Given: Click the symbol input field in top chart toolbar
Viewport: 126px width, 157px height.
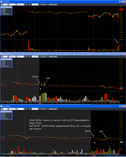Looking at the screenshot, I should click(x=4, y=5).
